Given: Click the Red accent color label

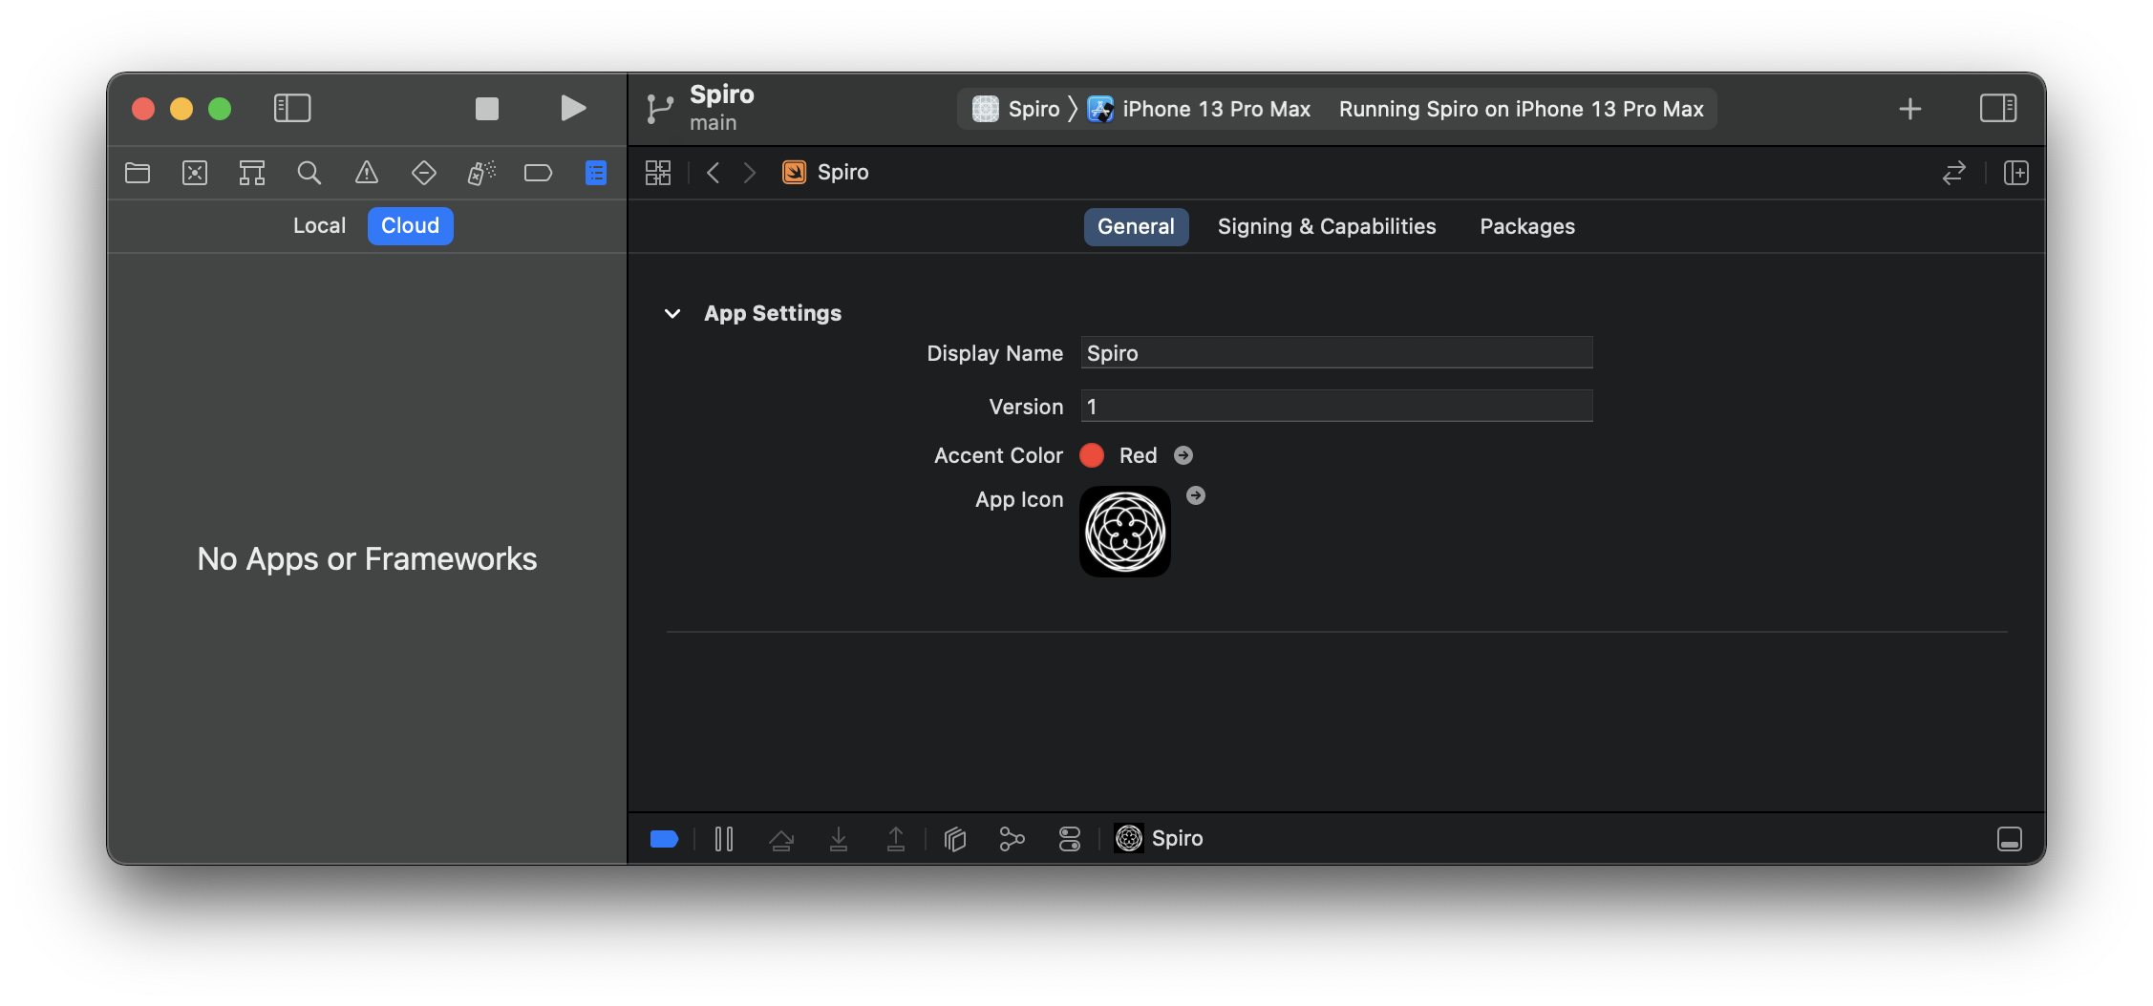Looking at the screenshot, I should (1138, 456).
